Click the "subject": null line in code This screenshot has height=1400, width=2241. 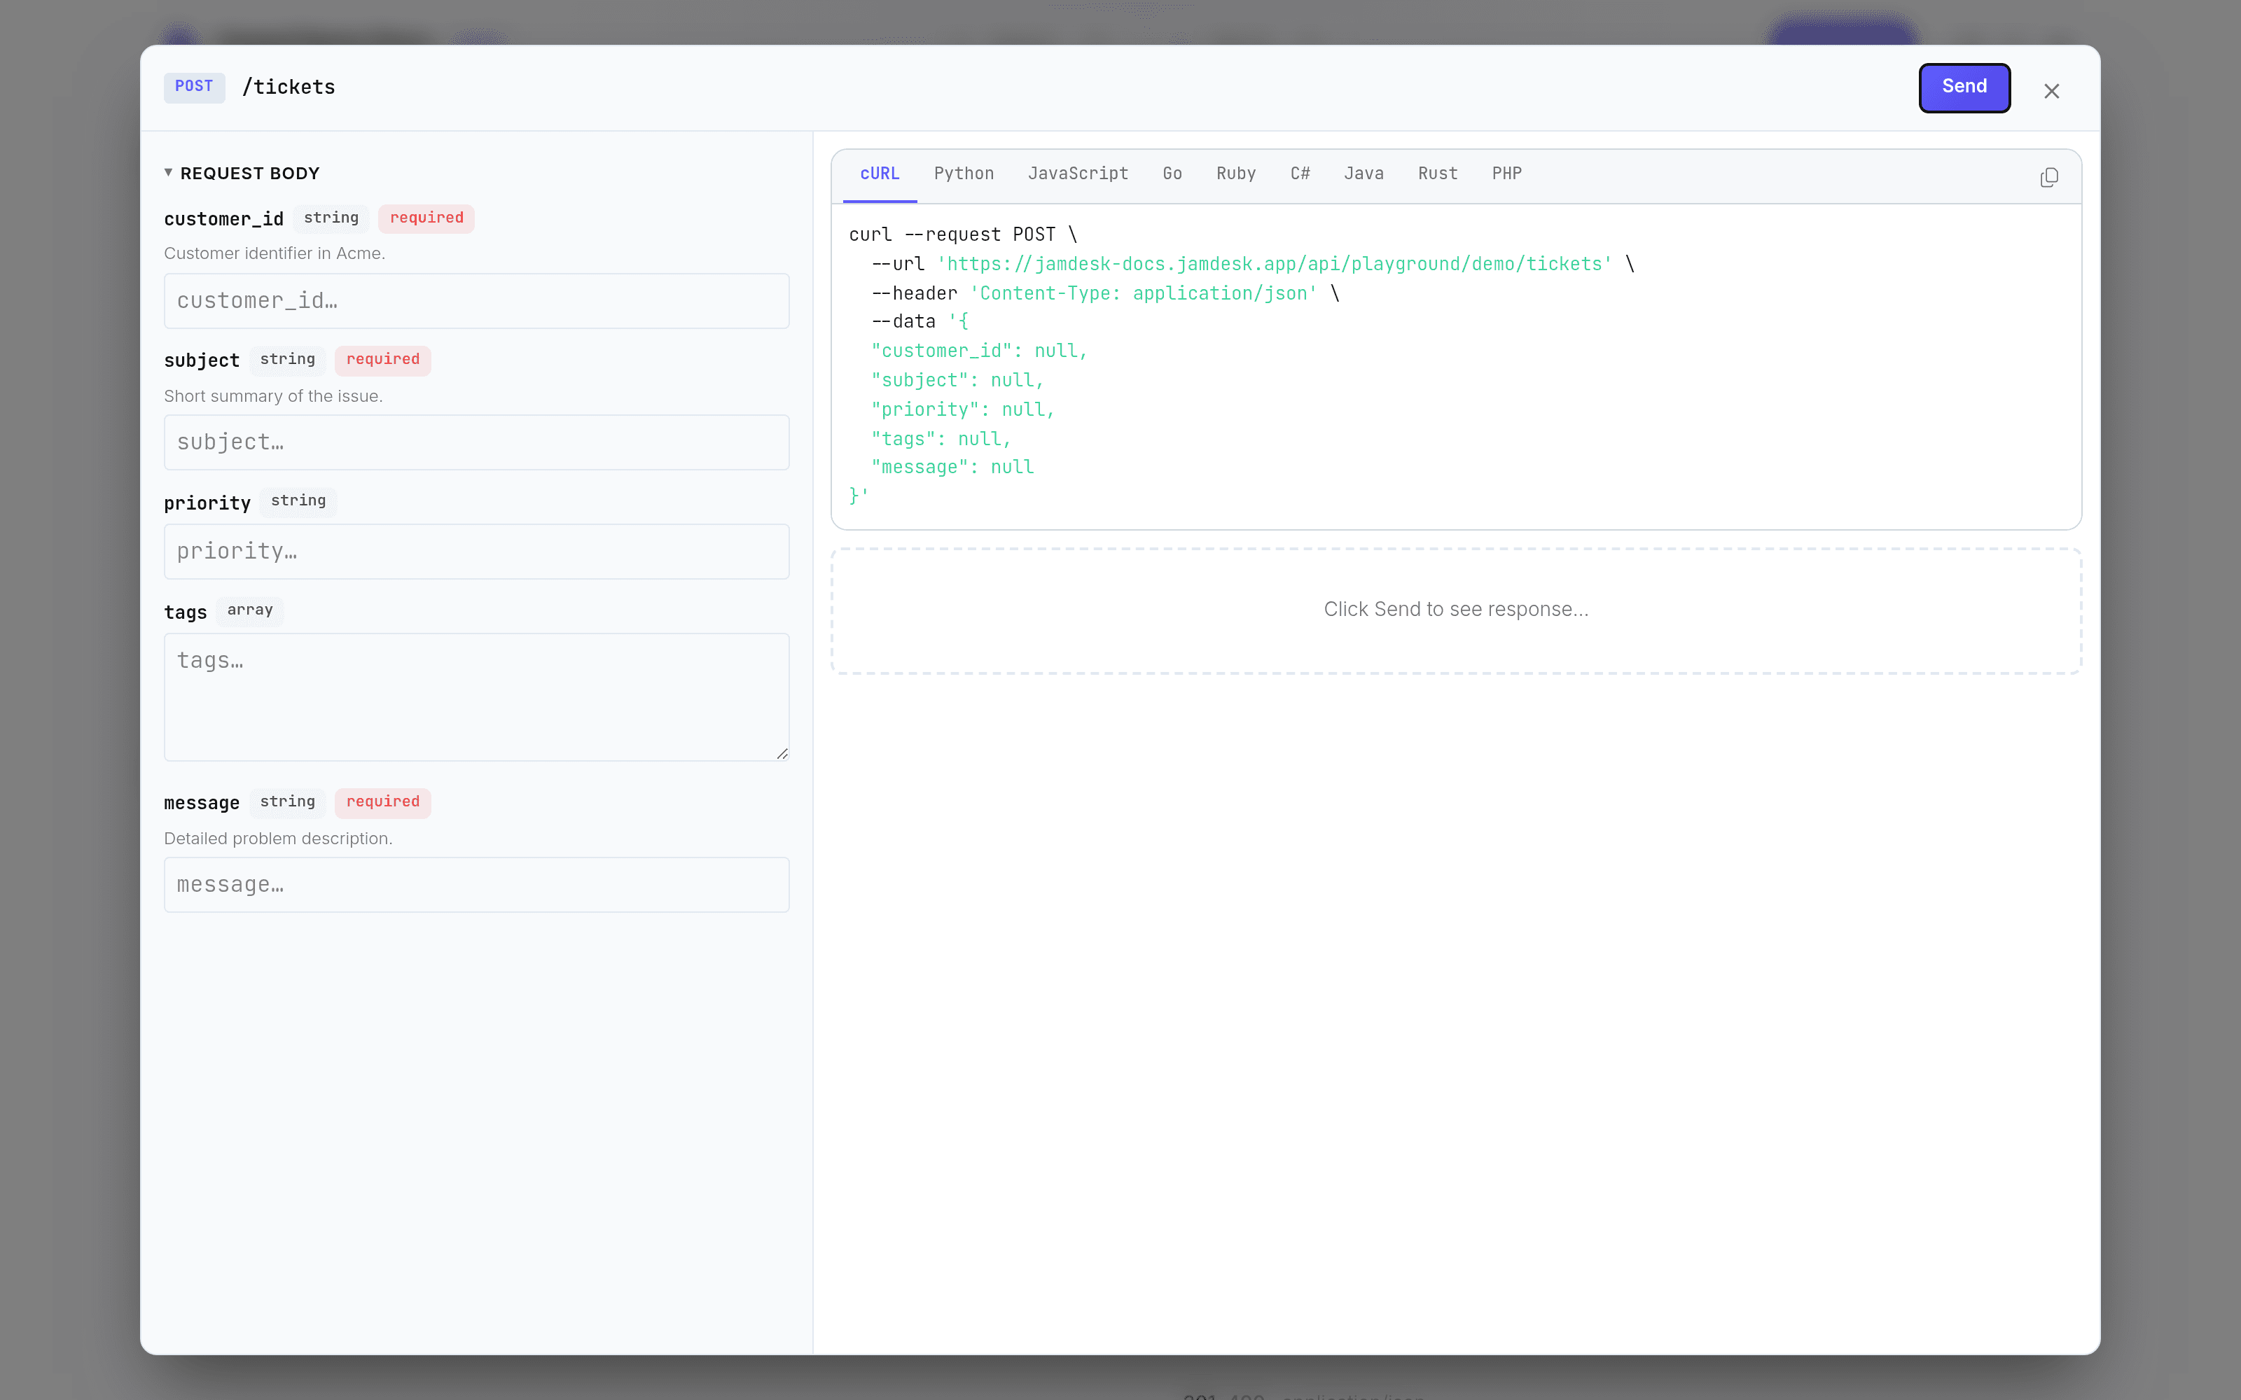click(x=957, y=381)
